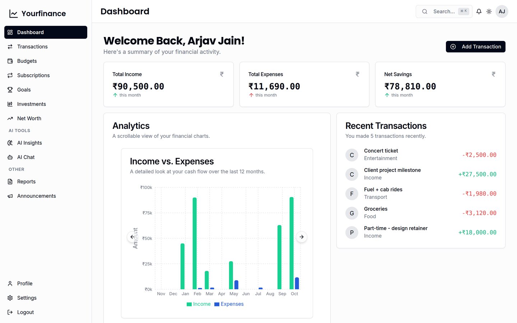Viewport: 517px width, 323px height.
Task: Click the Net Worth trending-up icon
Action: 10,118
